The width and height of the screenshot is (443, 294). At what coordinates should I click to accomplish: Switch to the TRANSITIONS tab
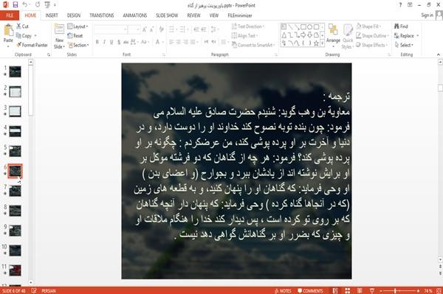102,15
